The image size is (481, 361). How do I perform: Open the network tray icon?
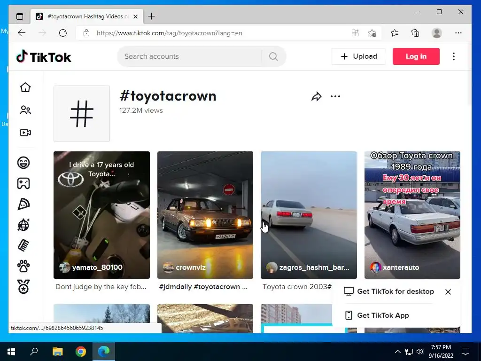(x=409, y=352)
